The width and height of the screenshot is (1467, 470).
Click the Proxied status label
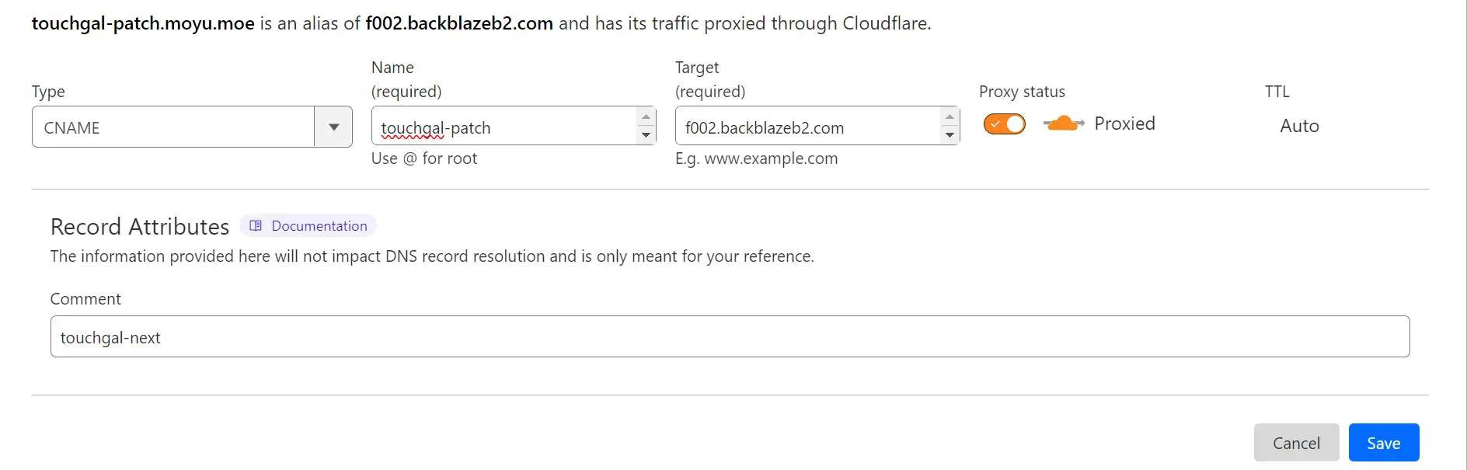[1124, 124]
